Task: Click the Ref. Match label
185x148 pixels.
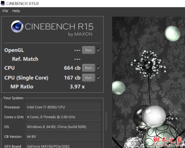Action: (x=25, y=59)
